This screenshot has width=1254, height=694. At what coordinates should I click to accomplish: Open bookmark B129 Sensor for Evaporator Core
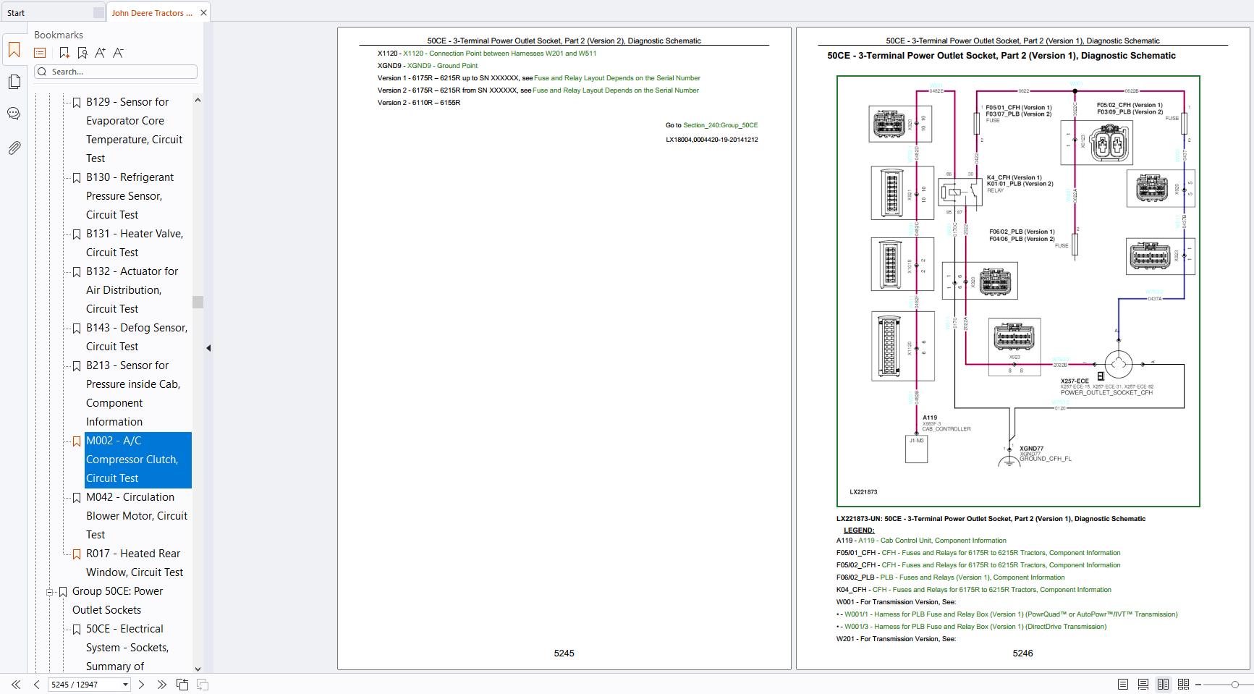coord(134,130)
